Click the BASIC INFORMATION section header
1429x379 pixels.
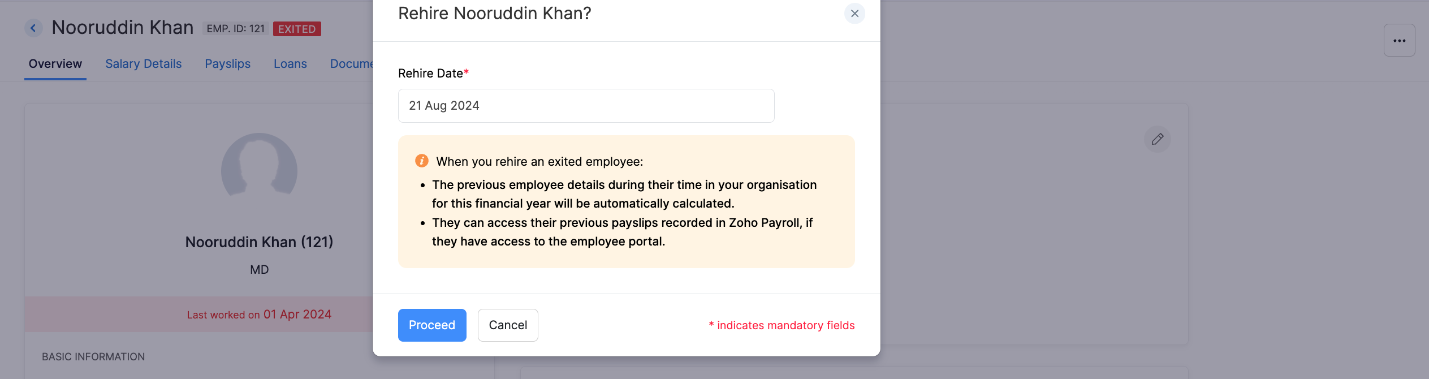tap(93, 356)
